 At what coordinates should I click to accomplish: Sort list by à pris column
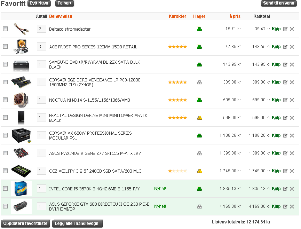235,16
